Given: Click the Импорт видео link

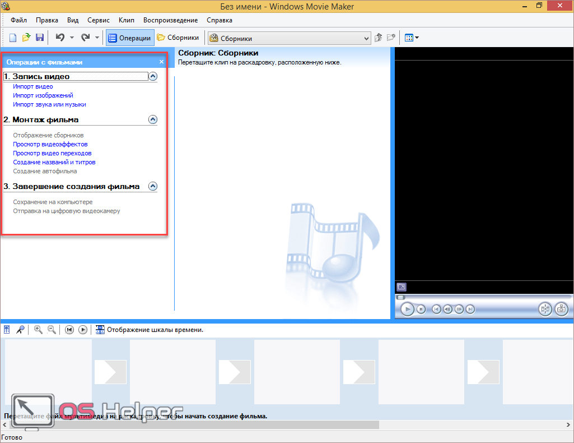Looking at the screenshot, I should 33,87.
